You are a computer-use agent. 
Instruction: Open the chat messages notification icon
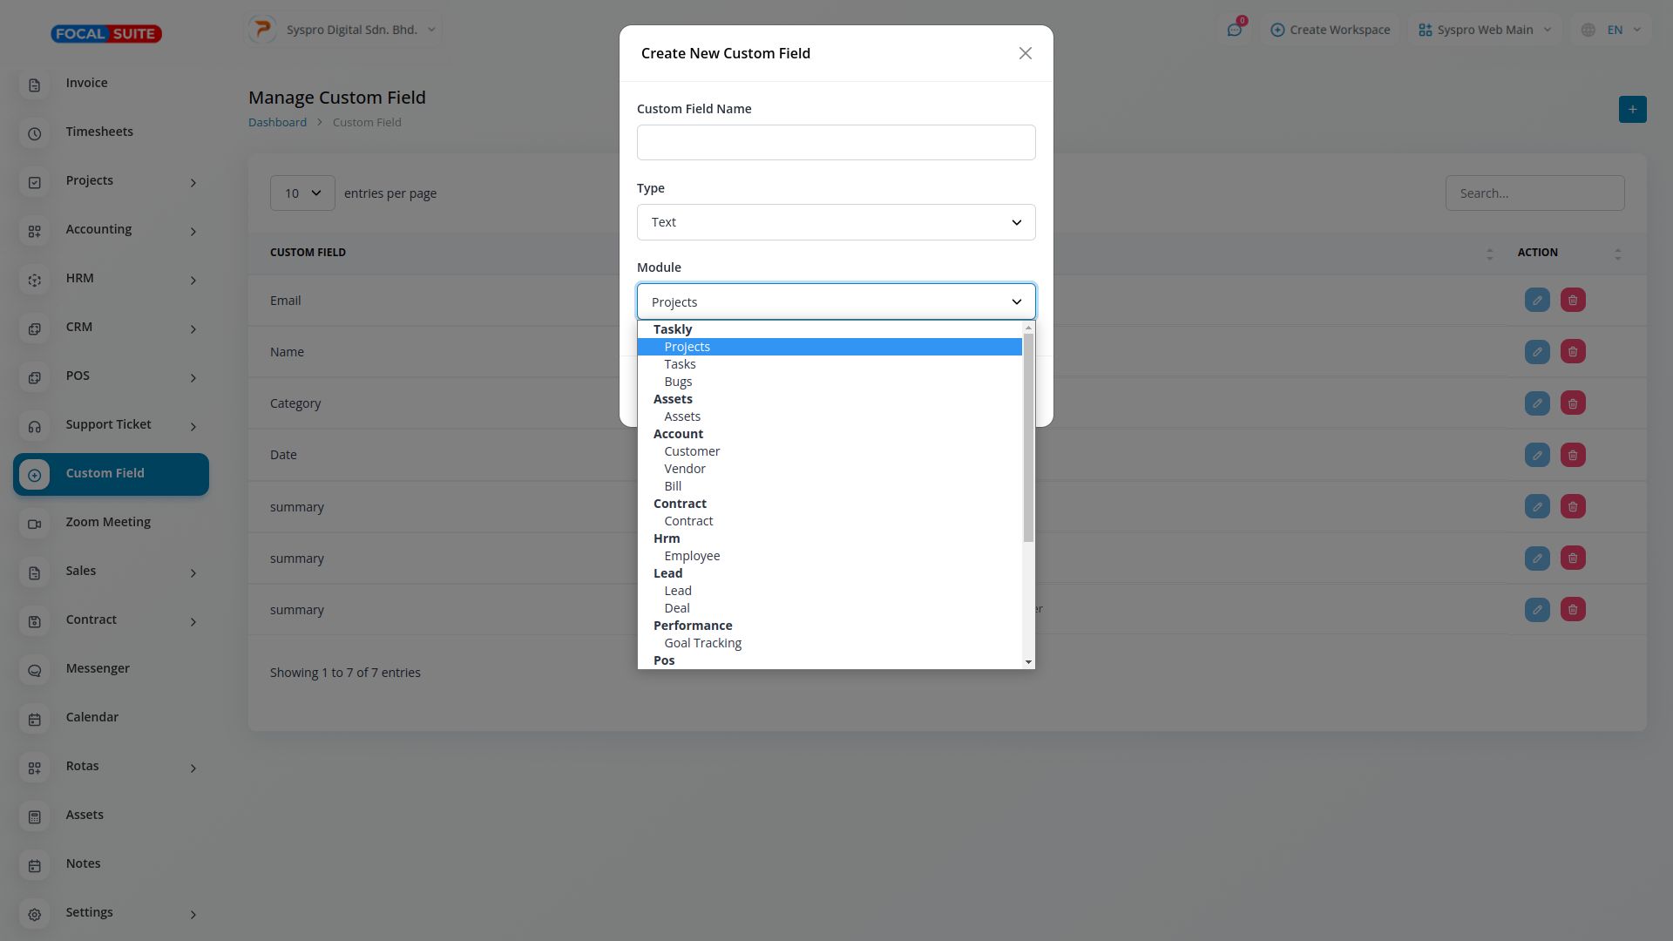pos(1234,30)
